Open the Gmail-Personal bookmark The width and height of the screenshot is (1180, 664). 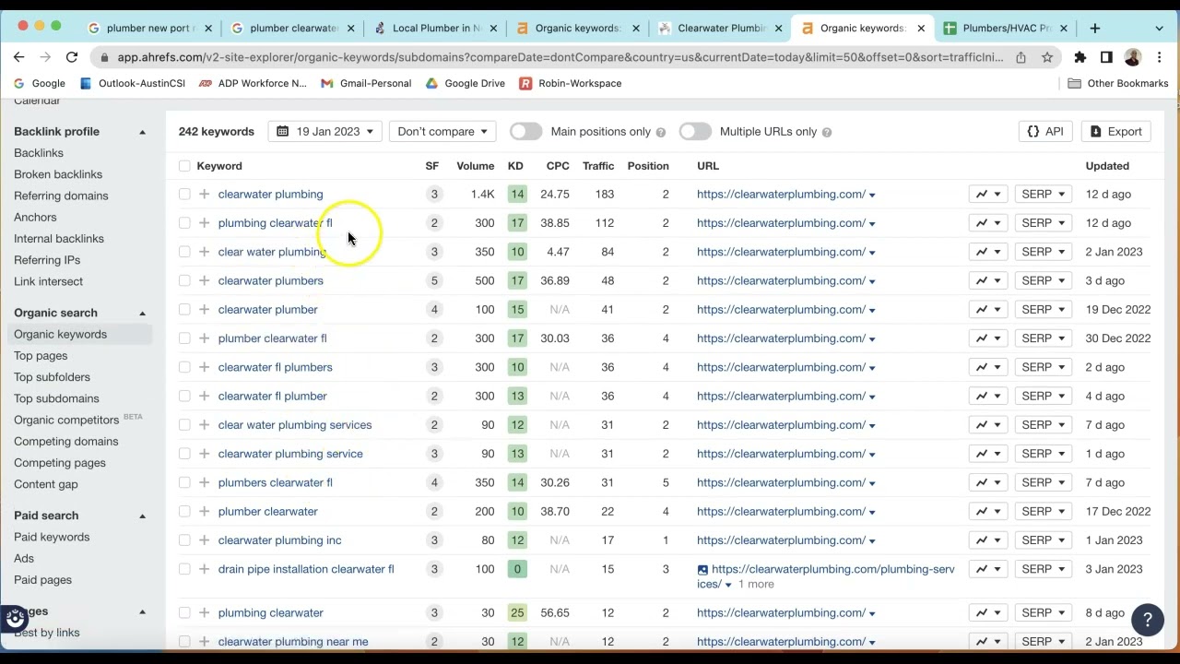(366, 83)
